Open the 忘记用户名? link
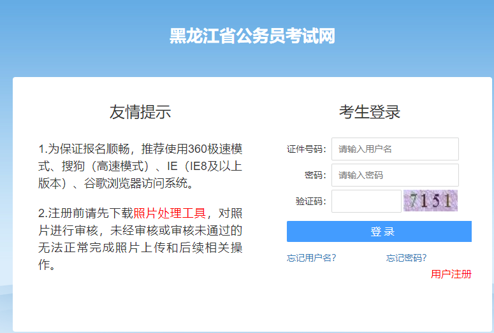This screenshot has width=494, height=333. (311, 258)
